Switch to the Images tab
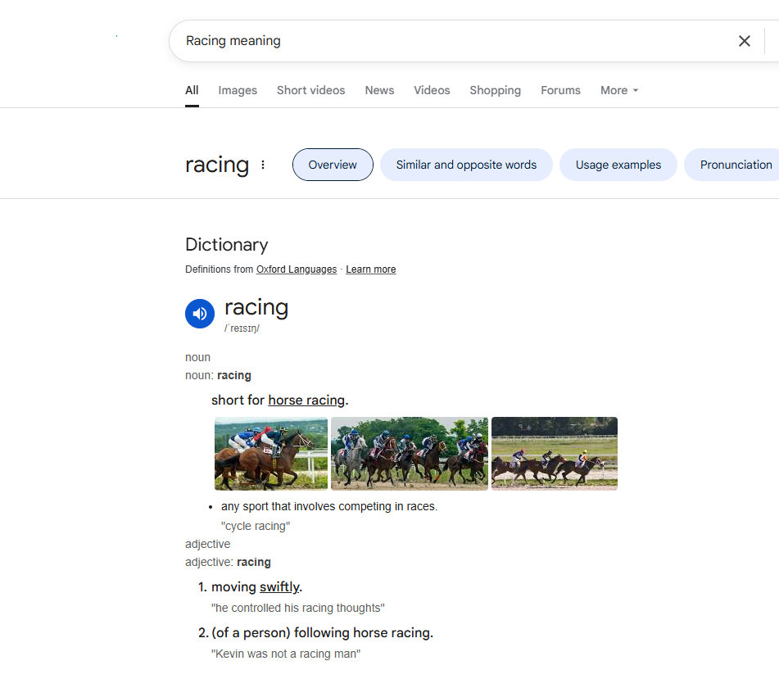Image resolution: width=779 pixels, height=688 pixels. click(238, 90)
